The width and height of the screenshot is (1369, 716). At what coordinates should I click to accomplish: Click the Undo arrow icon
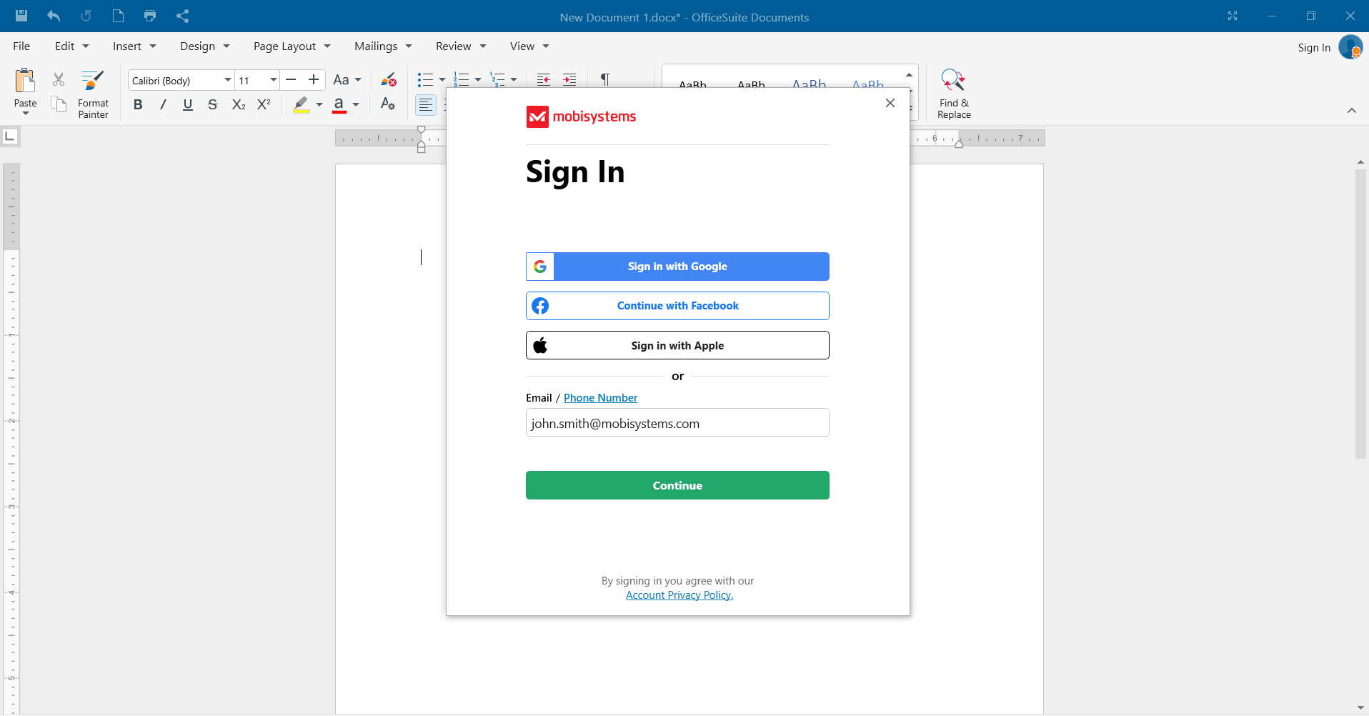click(x=54, y=16)
